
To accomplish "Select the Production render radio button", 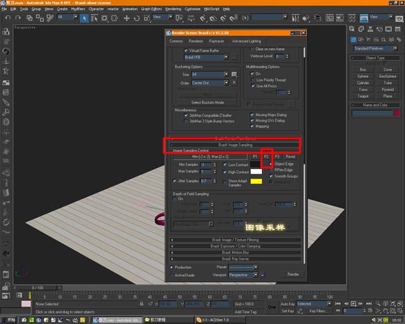I will 172,267.
